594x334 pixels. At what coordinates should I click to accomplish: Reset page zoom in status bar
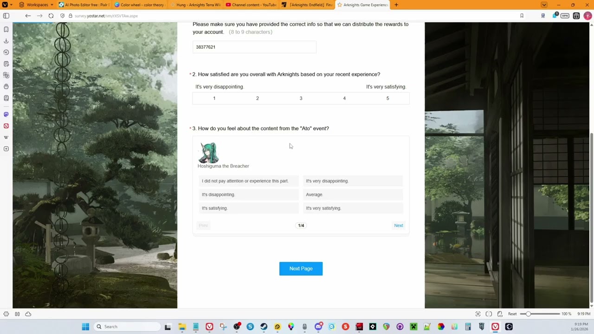512,314
